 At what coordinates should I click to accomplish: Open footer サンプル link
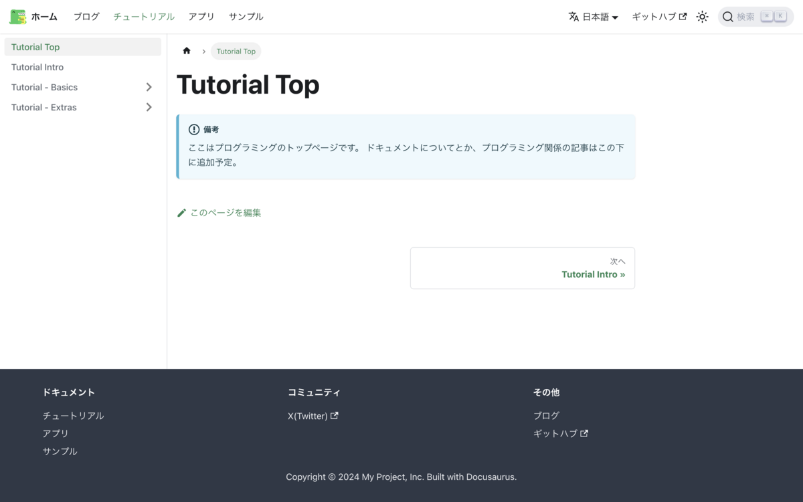coord(60,451)
